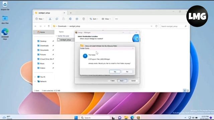Click the Up one level arrow

49,26
